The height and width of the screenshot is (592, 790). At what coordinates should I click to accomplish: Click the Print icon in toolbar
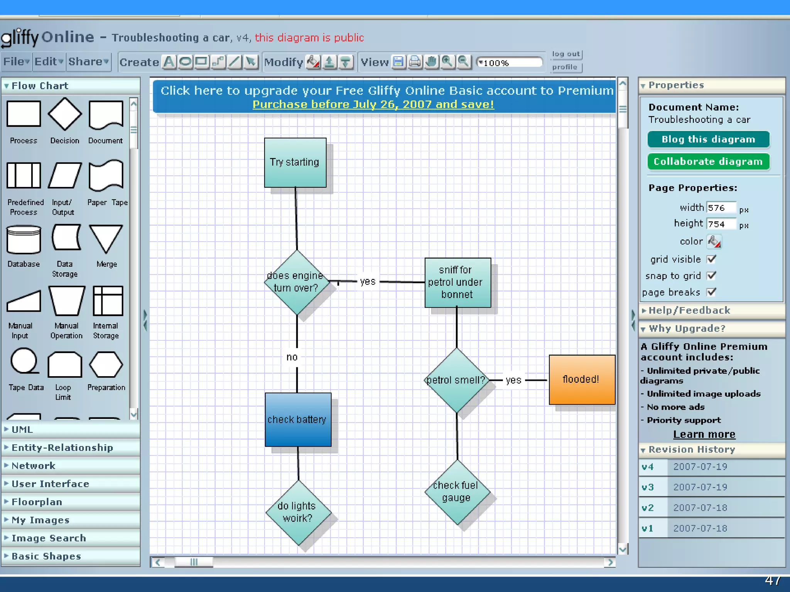[415, 62]
